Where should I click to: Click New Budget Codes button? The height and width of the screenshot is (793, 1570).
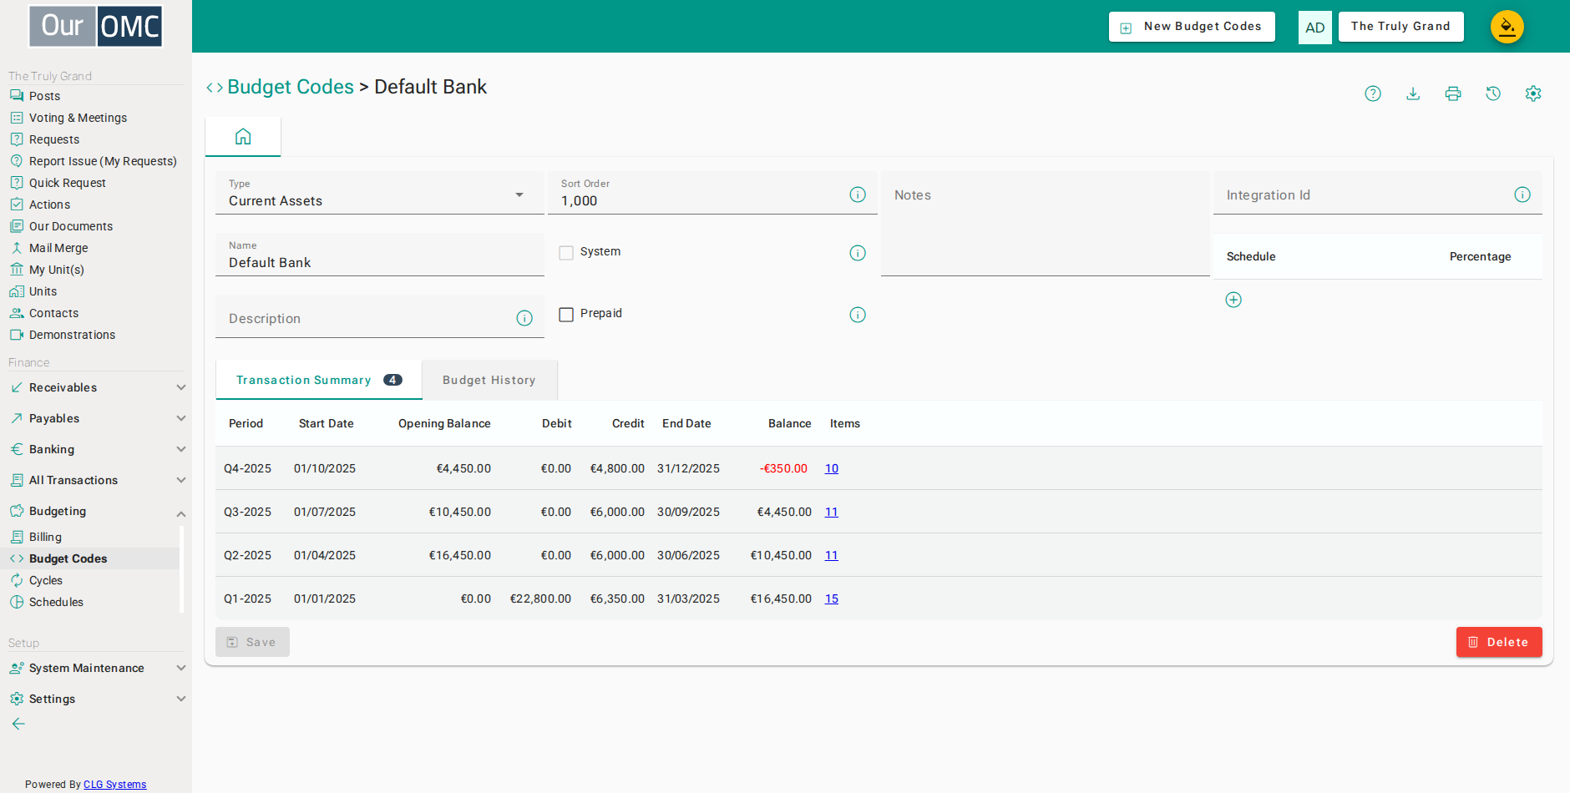point(1192,27)
